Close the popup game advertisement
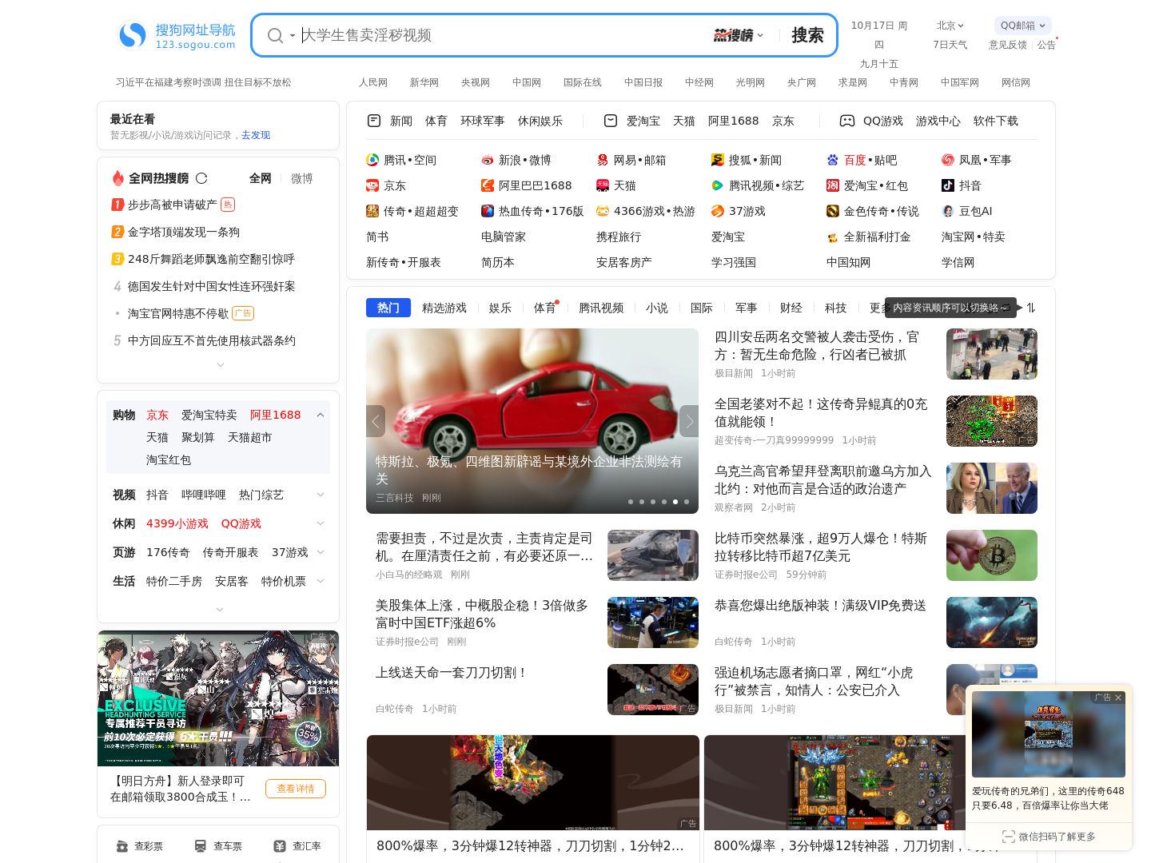The width and height of the screenshot is (1151, 863). 1118,698
